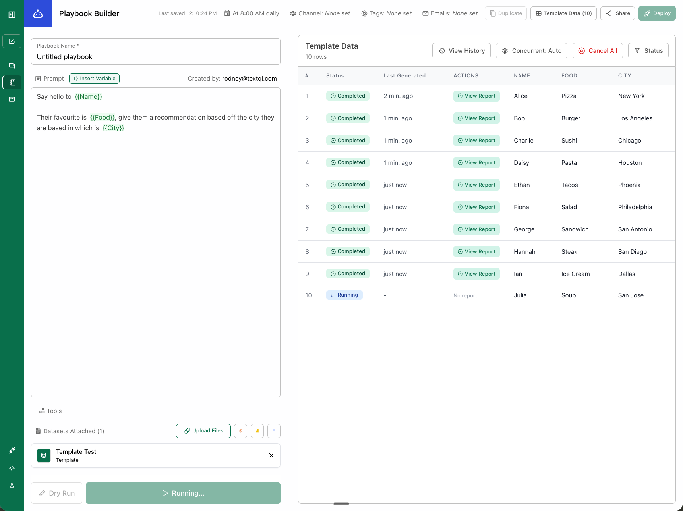Toggle the Concurrent: Auto setting
683x511 pixels.
(x=531, y=50)
